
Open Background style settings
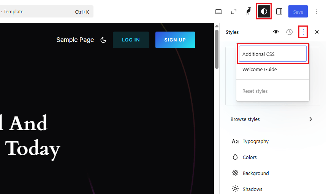pos(255,173)
